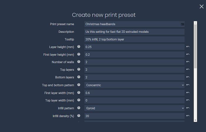The height and width of the screenshot is (132, 206).
Task: Reset Layer height to default value
Action: coord(188,47)
